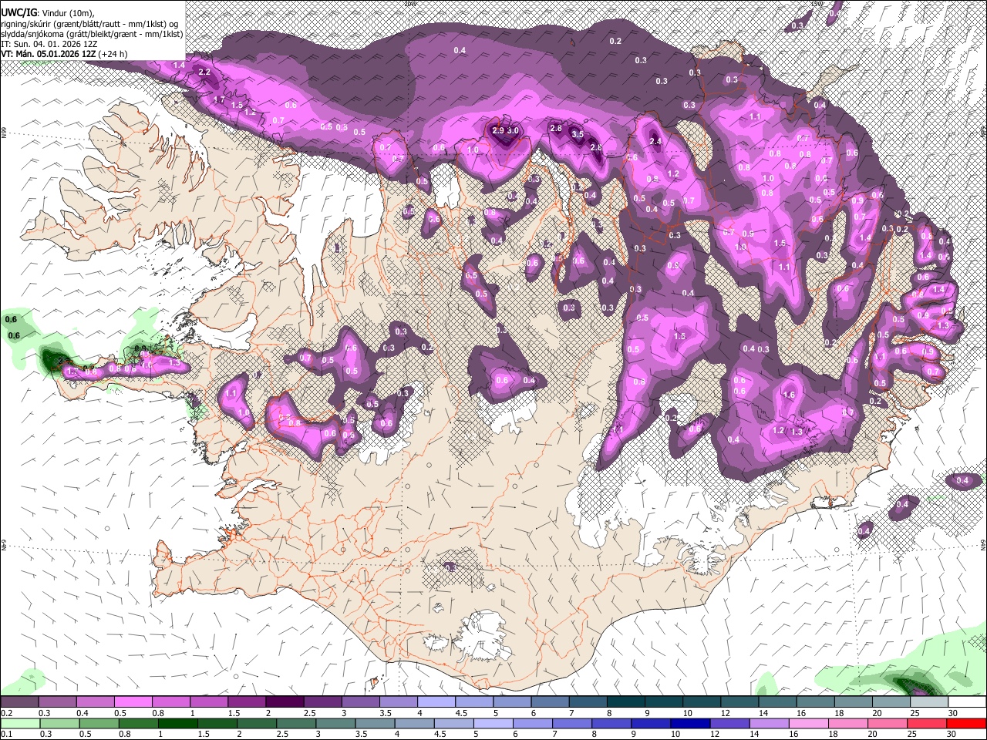The height and width of the screenshot is (740, 987).
Task: Click the 0.1 label on the rain scale
Action: [x=7, y=735]
